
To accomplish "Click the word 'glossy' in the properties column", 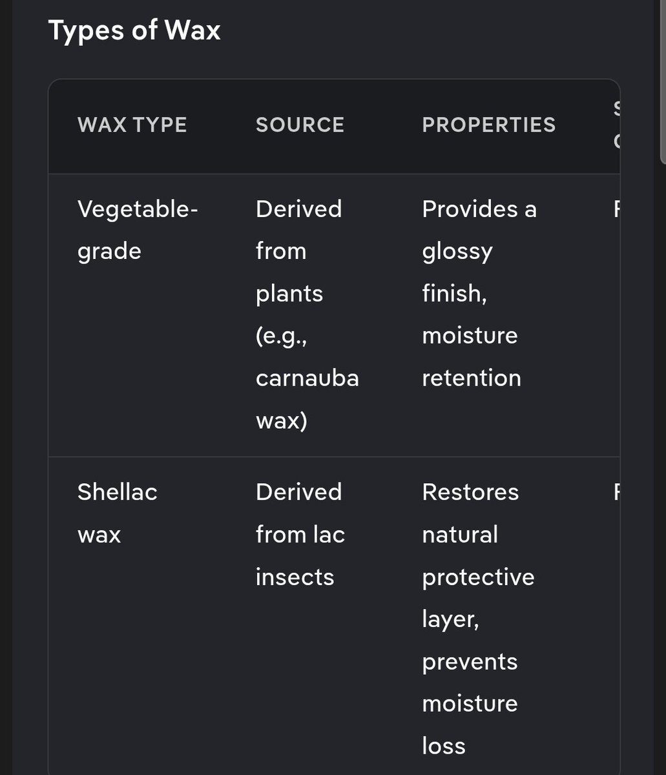I will coord(457,251).
